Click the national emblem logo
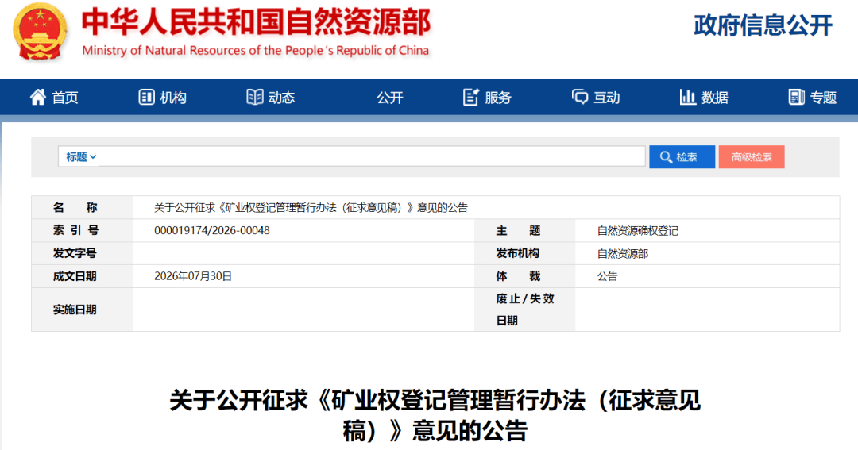The height and width of the screenshot is (450, 858). pos(40,31)
